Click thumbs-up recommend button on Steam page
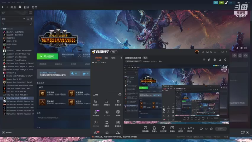This screenshot has height=142, width=252. click(75, 74)
